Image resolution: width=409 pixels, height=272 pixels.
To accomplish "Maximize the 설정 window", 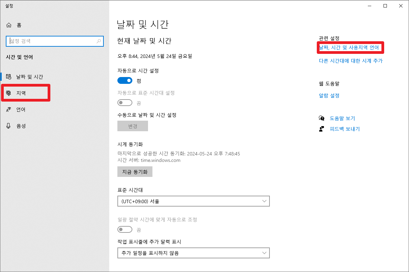I will click(385, 6).
